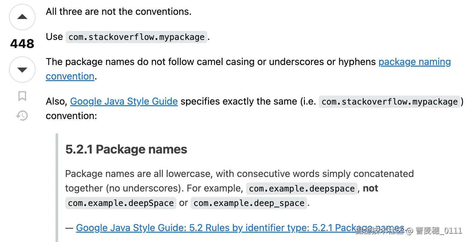Open the 5.2 Rules by identifier type citation link
This screenshot has width=469, height=242.
pyautogui.click(x=240, y=228)
